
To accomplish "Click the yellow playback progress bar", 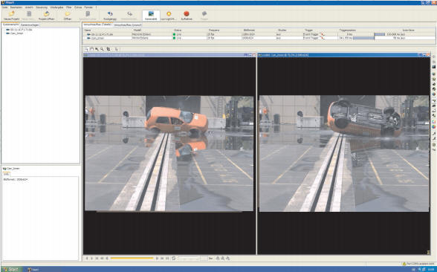I will click(x=132, y=258).
